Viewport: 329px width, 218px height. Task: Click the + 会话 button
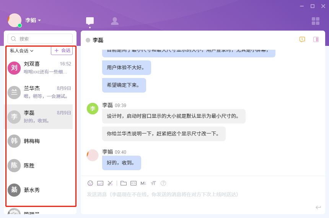pos(62,50)
